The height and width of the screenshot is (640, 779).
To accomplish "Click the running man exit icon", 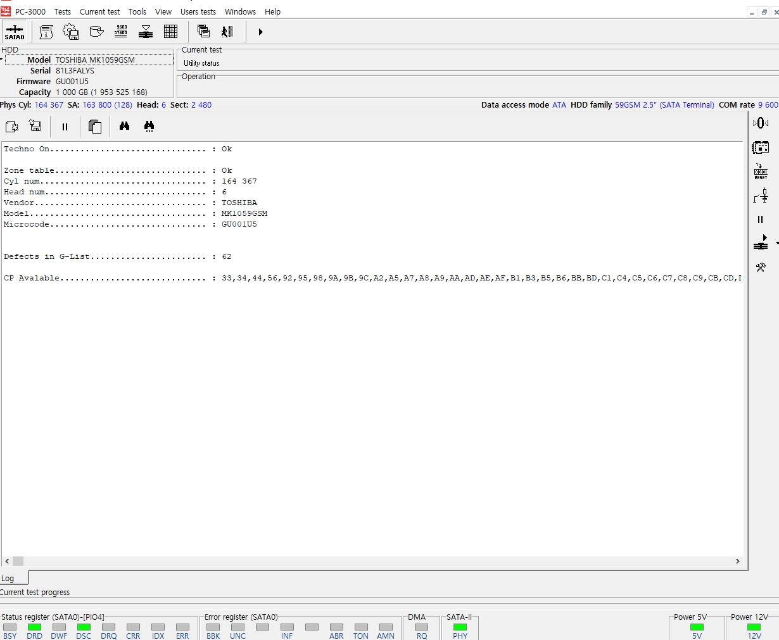I will 228,32.
